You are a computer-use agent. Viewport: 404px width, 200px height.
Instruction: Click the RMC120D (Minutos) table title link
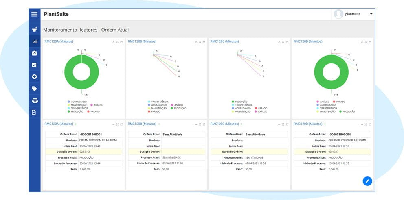tap(308, 124)
